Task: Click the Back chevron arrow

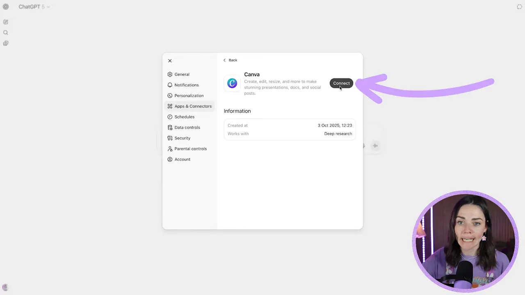Action: [224, 60]
